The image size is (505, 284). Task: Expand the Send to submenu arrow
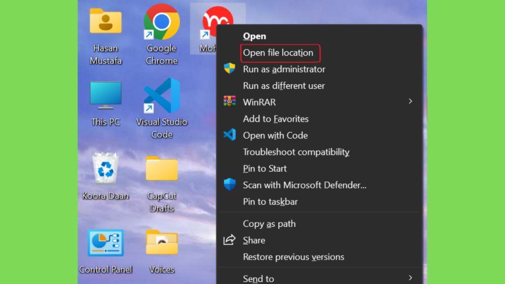tap(410, 278)
